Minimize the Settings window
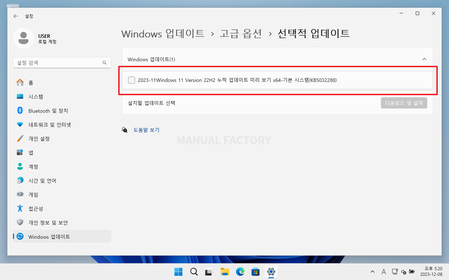 [x=401, y=13]
